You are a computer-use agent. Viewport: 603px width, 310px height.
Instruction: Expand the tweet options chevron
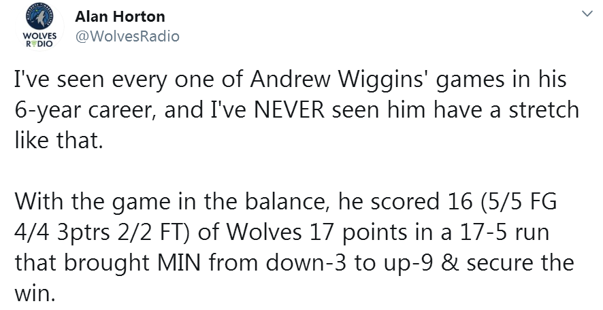click(587, 14)
